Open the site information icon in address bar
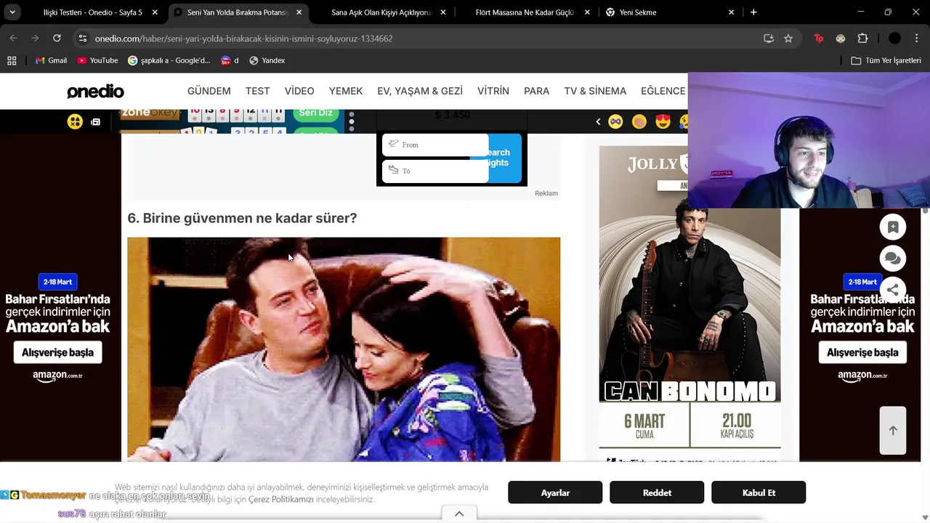The width and height of the screenshot is (930, 523). pyautogui.click(x=83, y=38)
